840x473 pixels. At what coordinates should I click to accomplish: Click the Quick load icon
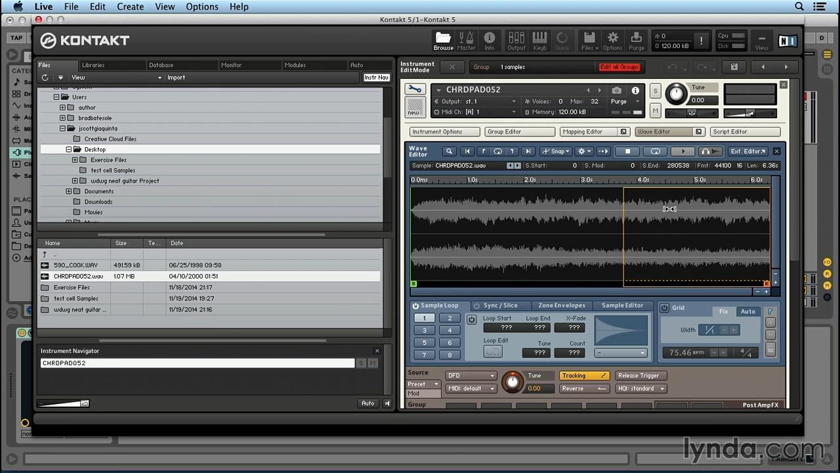click(x=562, y=41)
